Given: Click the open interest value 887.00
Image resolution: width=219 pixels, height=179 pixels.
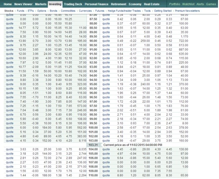Looking at the screenshot, I should pyautogui.click(x=183, y=50).
